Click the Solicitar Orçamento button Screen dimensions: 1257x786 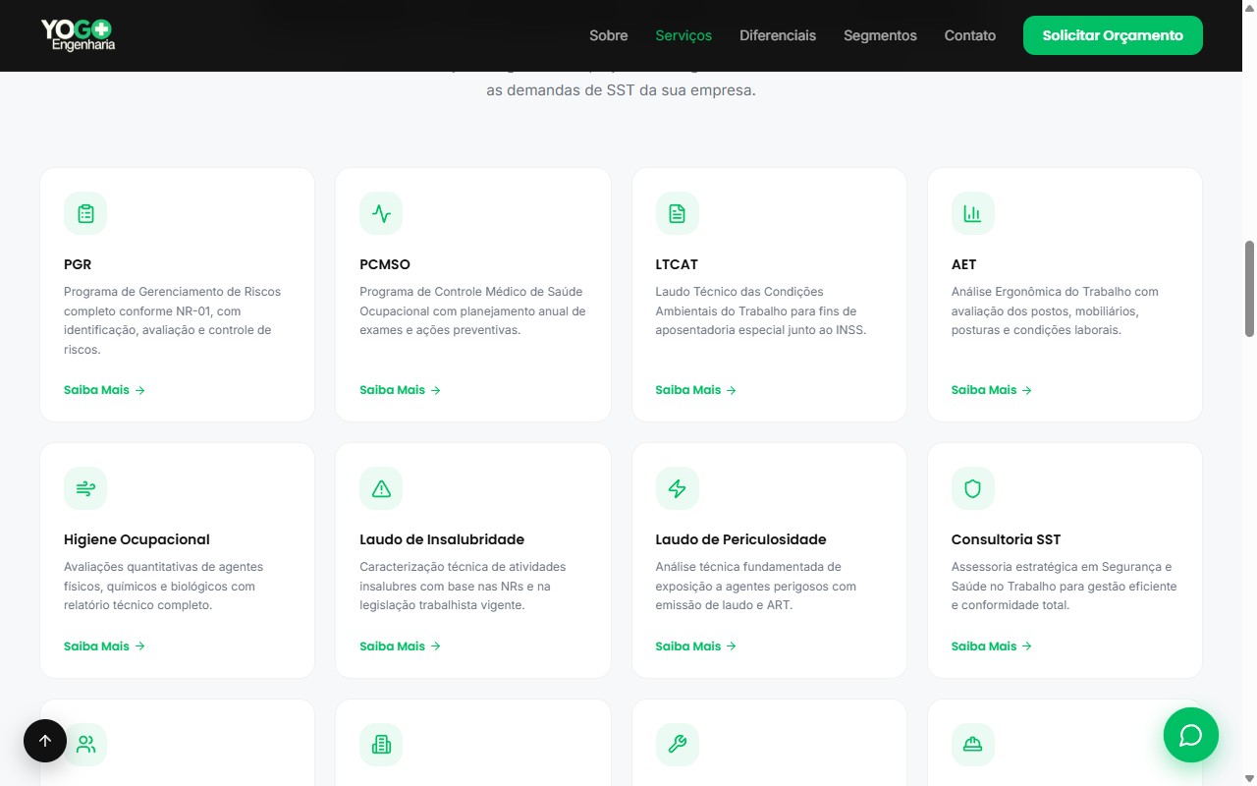tap(1113, 35)
